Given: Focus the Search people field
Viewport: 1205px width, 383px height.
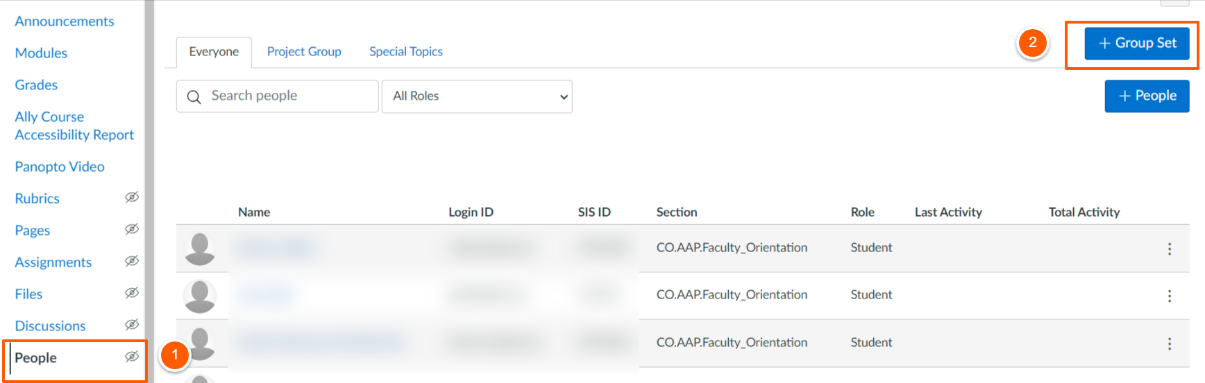Looking at the screenshot, I should click(277, 96).
